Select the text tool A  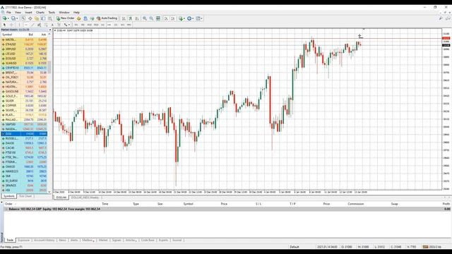pos(52,25)
